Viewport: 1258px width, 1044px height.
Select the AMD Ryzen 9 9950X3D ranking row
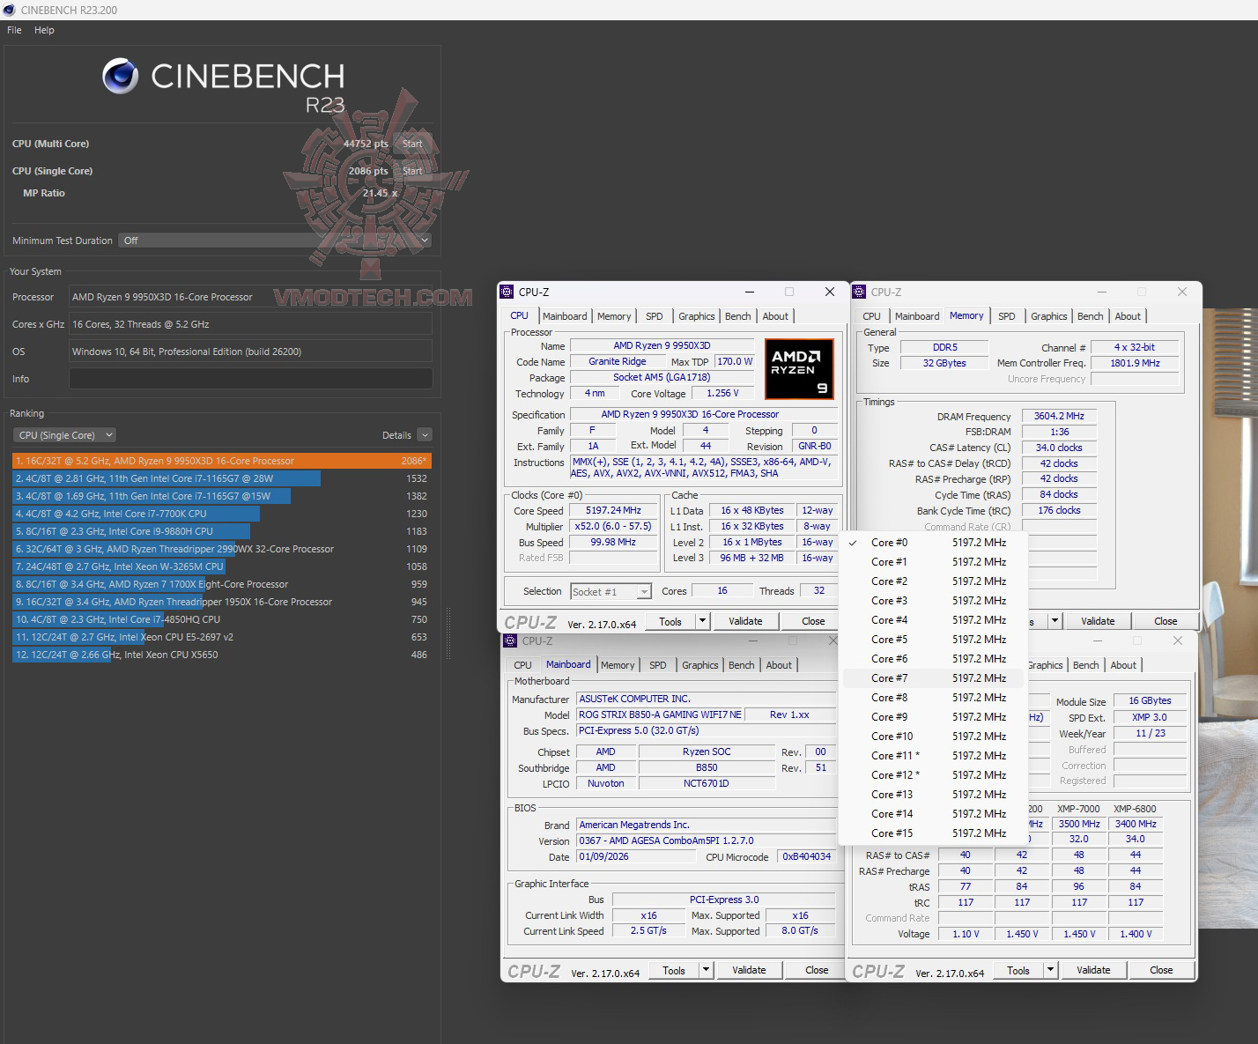[222, 461]
